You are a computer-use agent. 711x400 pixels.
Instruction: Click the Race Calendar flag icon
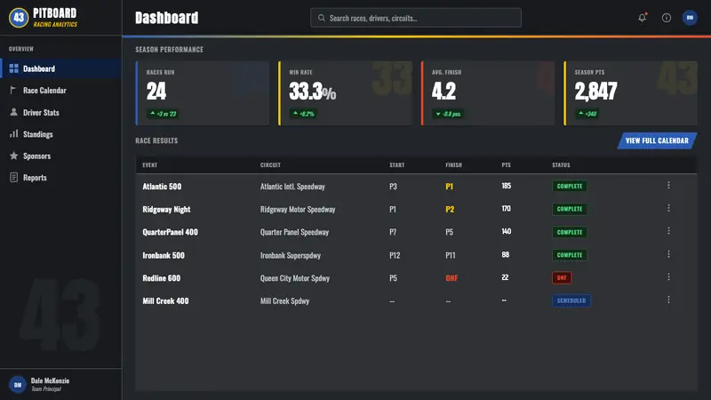click(13, 91)
